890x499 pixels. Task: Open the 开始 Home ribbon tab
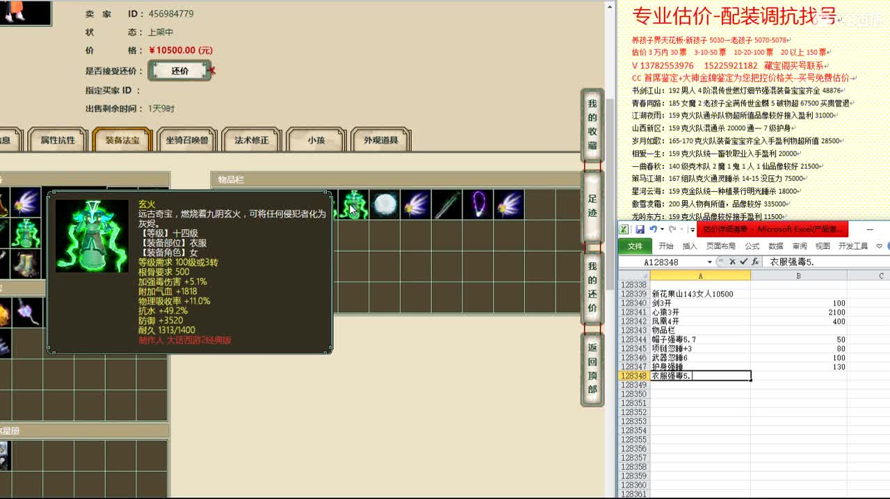(x=666, y=246)
